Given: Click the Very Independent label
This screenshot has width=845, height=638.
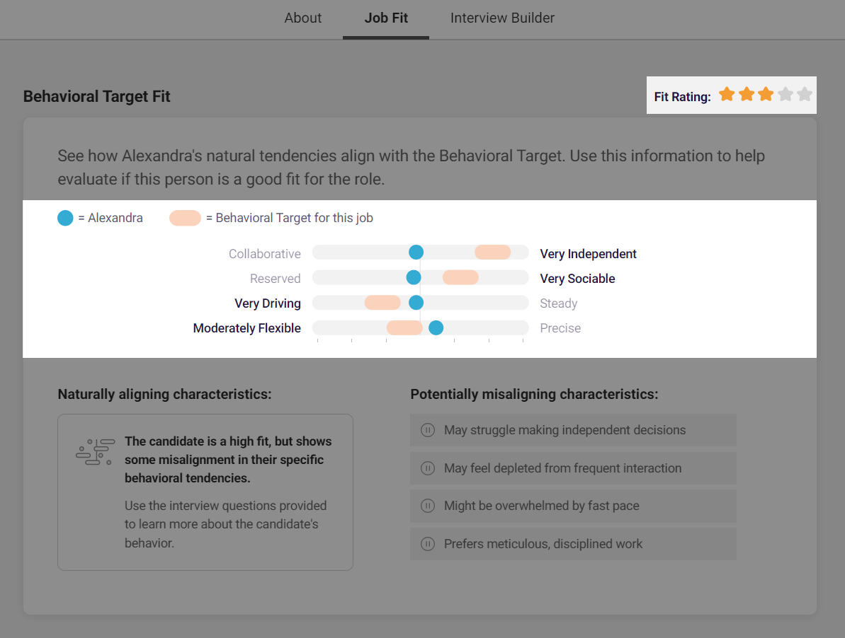Looking at the screenshot, I should click(588, 254).
